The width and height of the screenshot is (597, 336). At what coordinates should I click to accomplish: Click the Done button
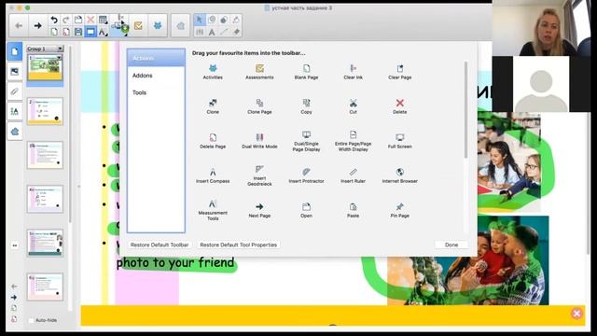click(451, 245)
